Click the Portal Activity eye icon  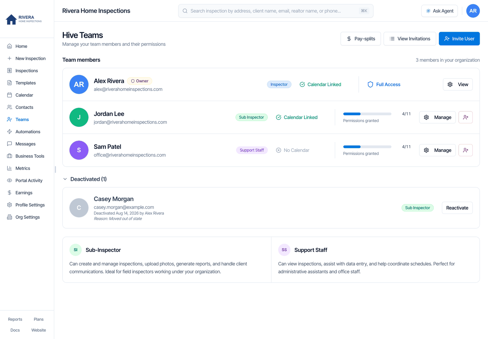click(9, 180)
